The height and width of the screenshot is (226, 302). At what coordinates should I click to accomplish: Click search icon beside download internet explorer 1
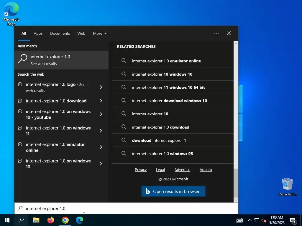coord(124,140)
